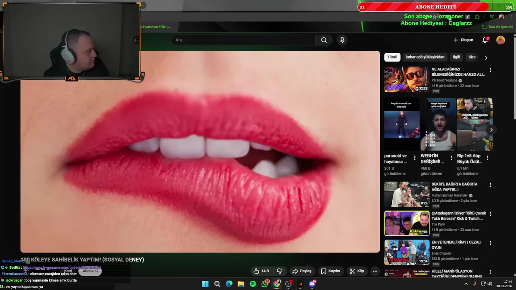Open the volume speaker tray icon

coord(490,284)
